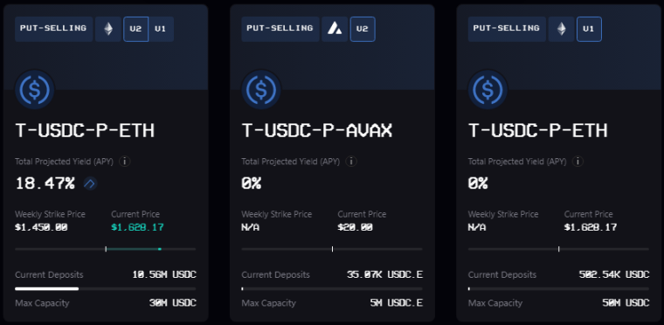Screen dimensions: 664x325
Task: Open the APY info icon on the third card
Action: [578, 162]
